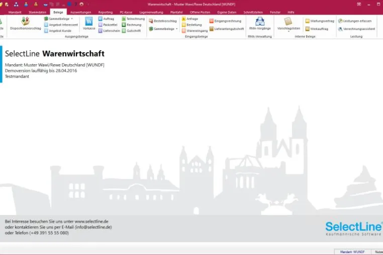
Task: Open the Auswertungen ribbon tab
Action: click(x=80, y=12)
